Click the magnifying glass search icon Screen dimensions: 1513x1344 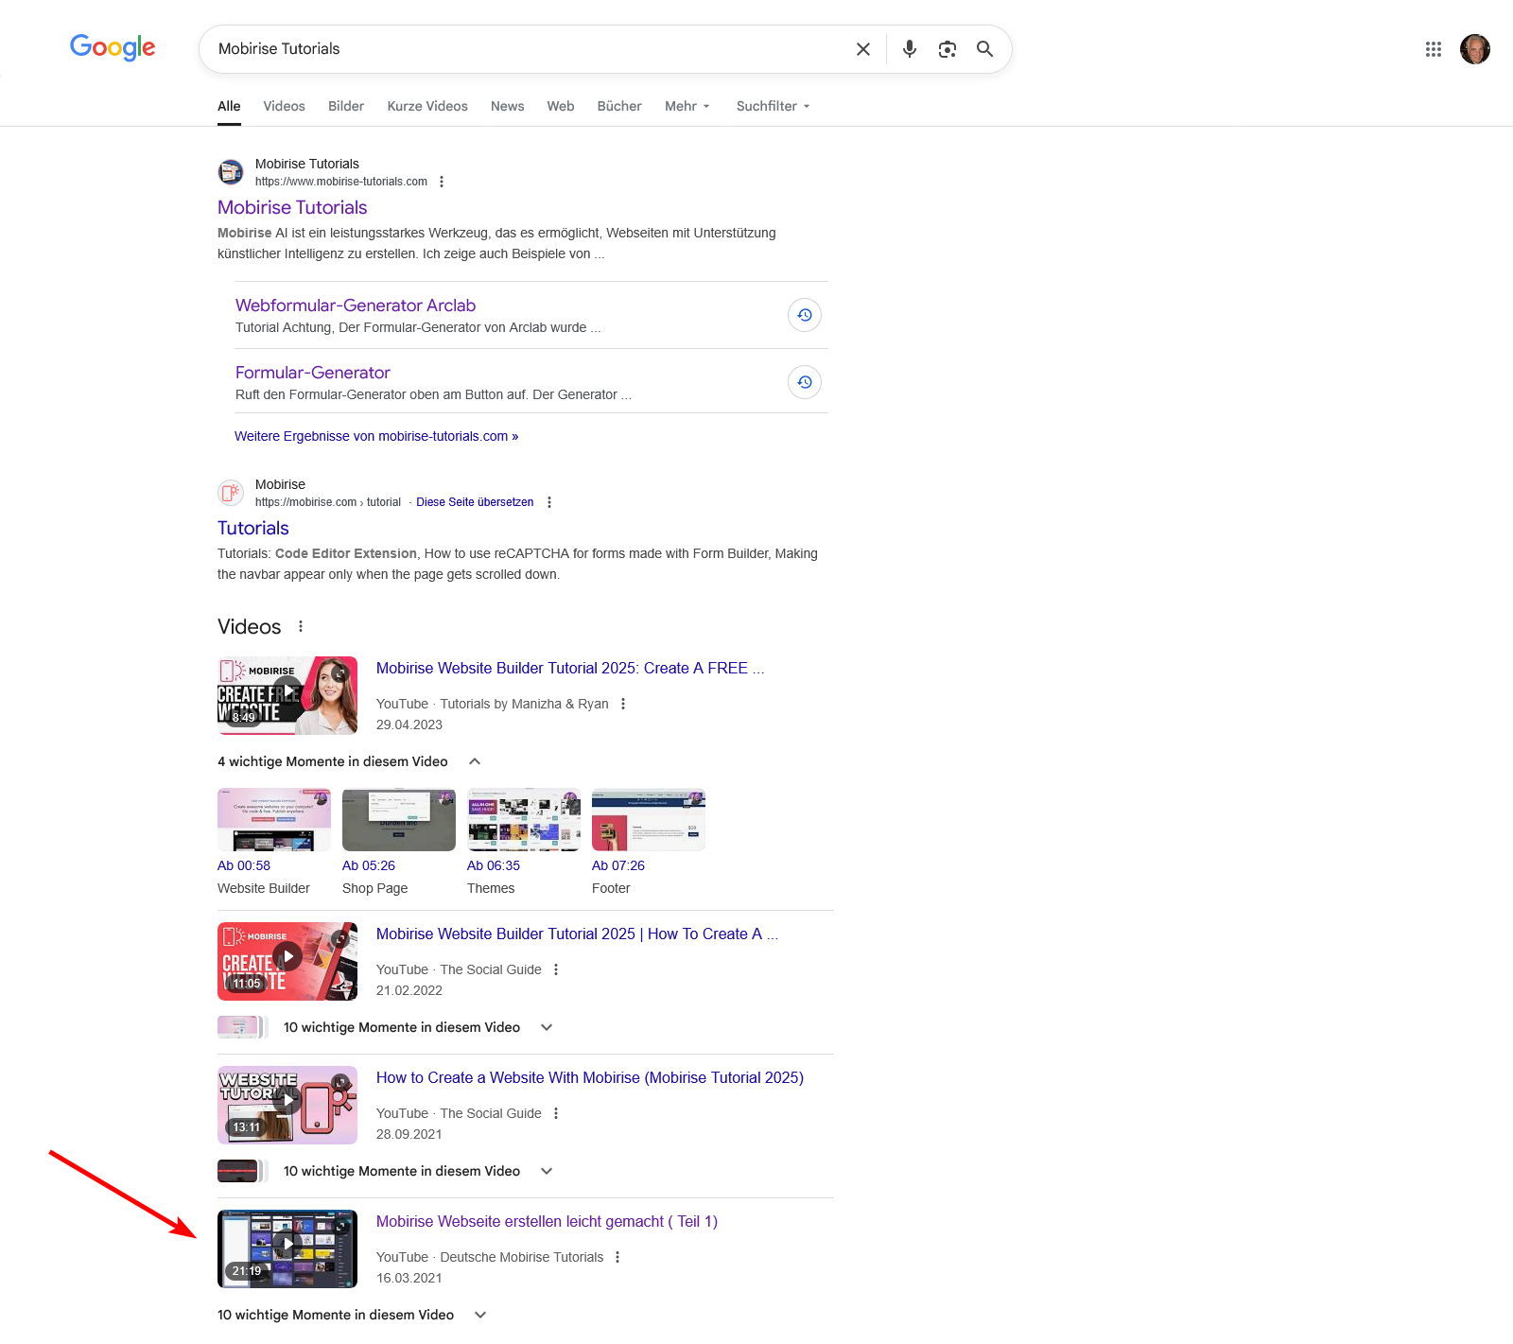tap(984, 49)
